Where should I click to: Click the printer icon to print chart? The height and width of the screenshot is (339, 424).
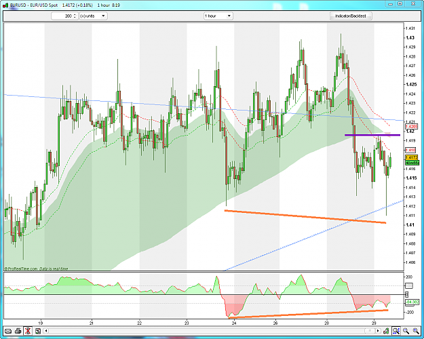(18, 331)
